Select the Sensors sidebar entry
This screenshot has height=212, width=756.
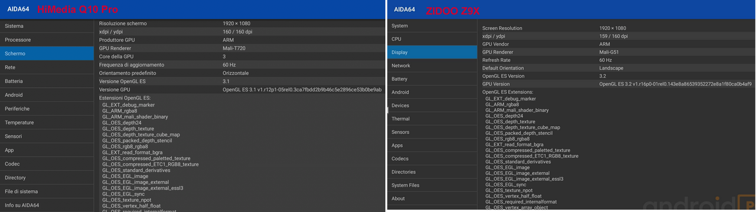coord(432,132)
